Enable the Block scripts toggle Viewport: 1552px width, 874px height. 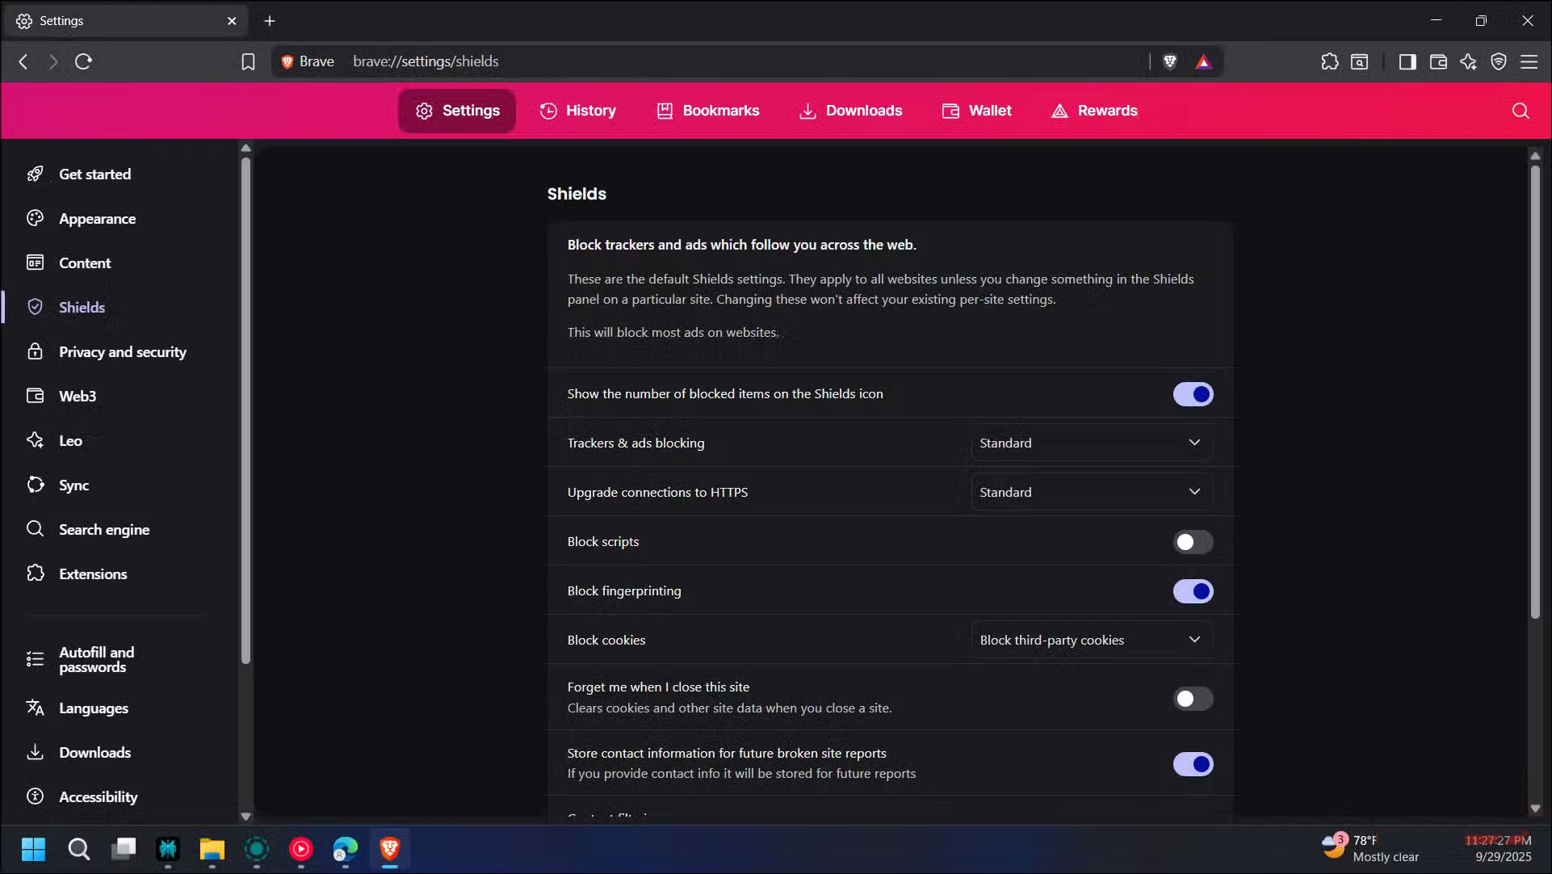(1193, 541)
